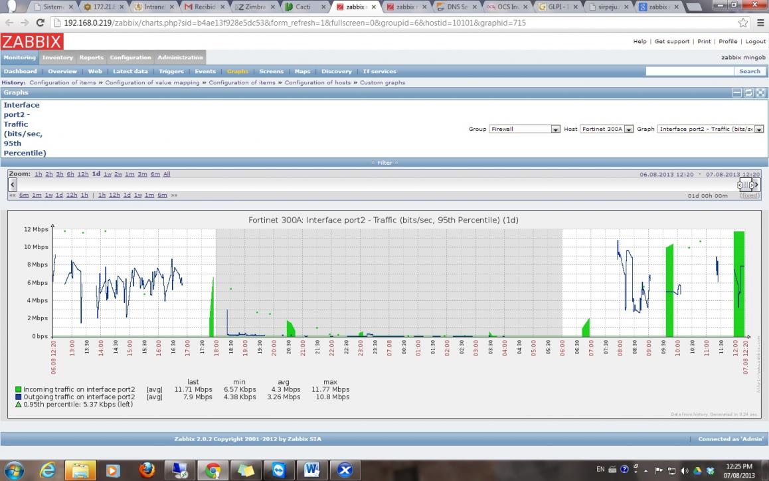This screenshot has height=481, width=769.
Task: Open Microsoft Word from the taskbar
Action: [x=311, y=470]
